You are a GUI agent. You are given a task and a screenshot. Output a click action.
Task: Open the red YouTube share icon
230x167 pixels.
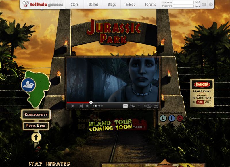point(180,118)
